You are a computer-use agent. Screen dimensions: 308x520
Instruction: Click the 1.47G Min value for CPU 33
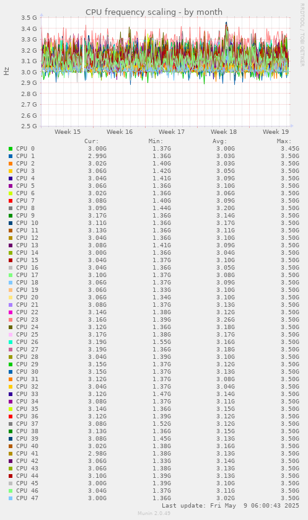(x=162, y=394)
